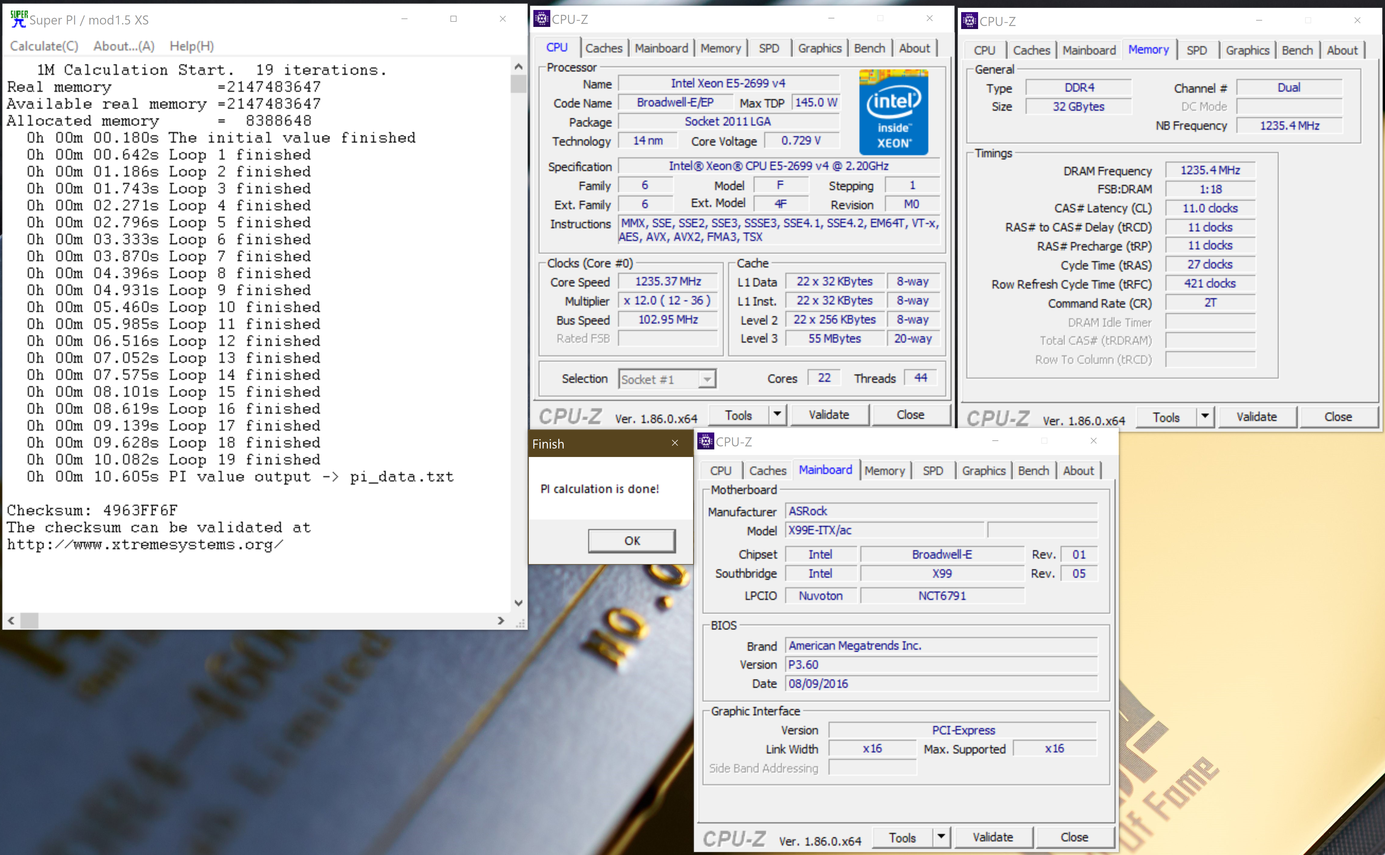The height and width of the screenshot is (855, 1385).
Task: Click the BIOS Version field P3.60
Action: (941, 664)
